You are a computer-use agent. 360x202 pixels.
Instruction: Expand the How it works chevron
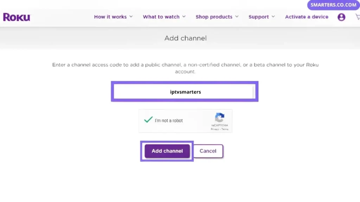coord(131,17)
